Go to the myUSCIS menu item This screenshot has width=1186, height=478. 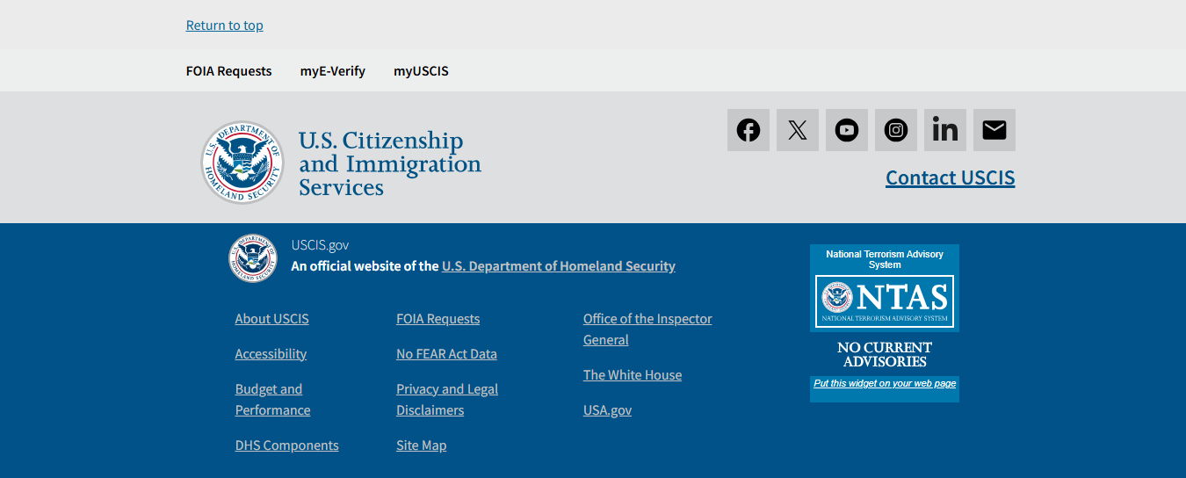pos(421,71)
